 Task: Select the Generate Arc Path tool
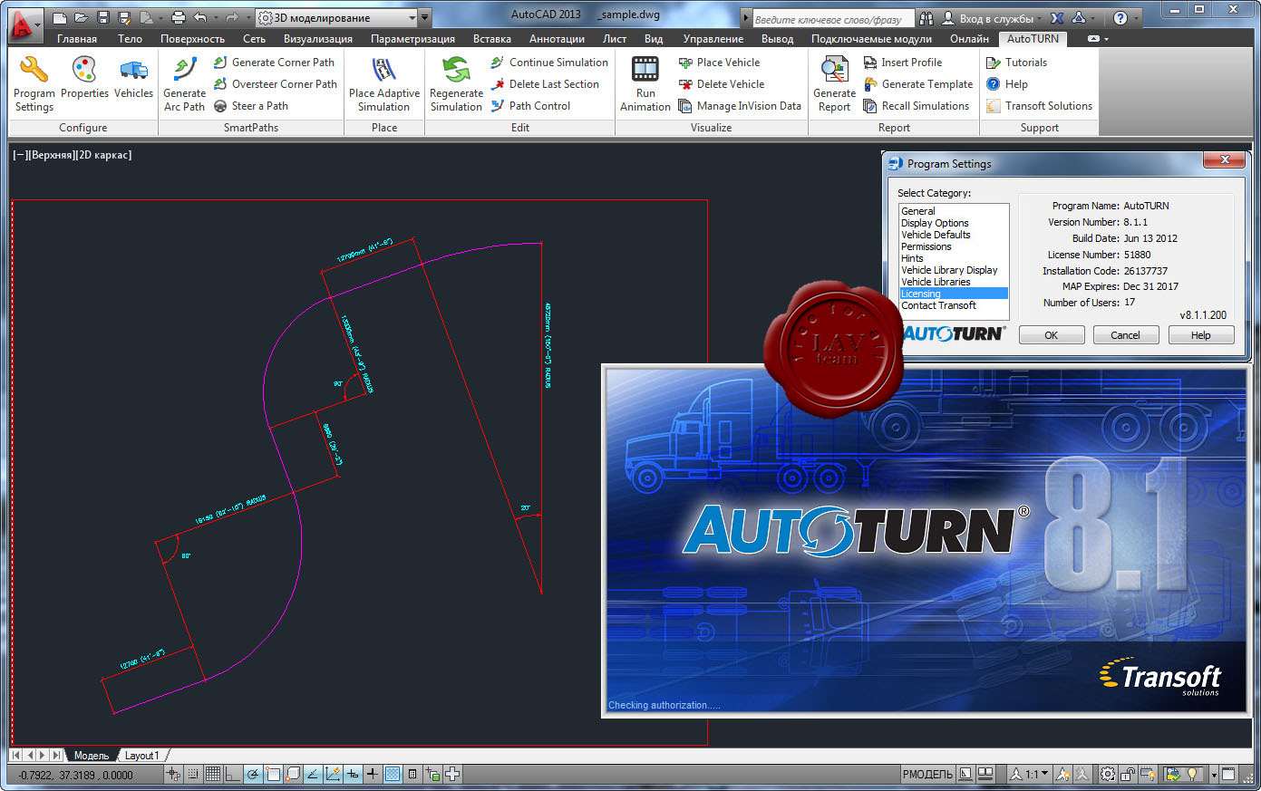[184, 83]
